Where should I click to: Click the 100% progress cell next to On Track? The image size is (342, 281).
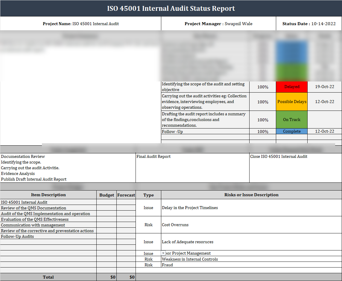point(262,119)
